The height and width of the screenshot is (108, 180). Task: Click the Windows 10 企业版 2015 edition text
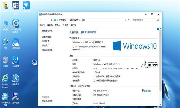[88, 42]
